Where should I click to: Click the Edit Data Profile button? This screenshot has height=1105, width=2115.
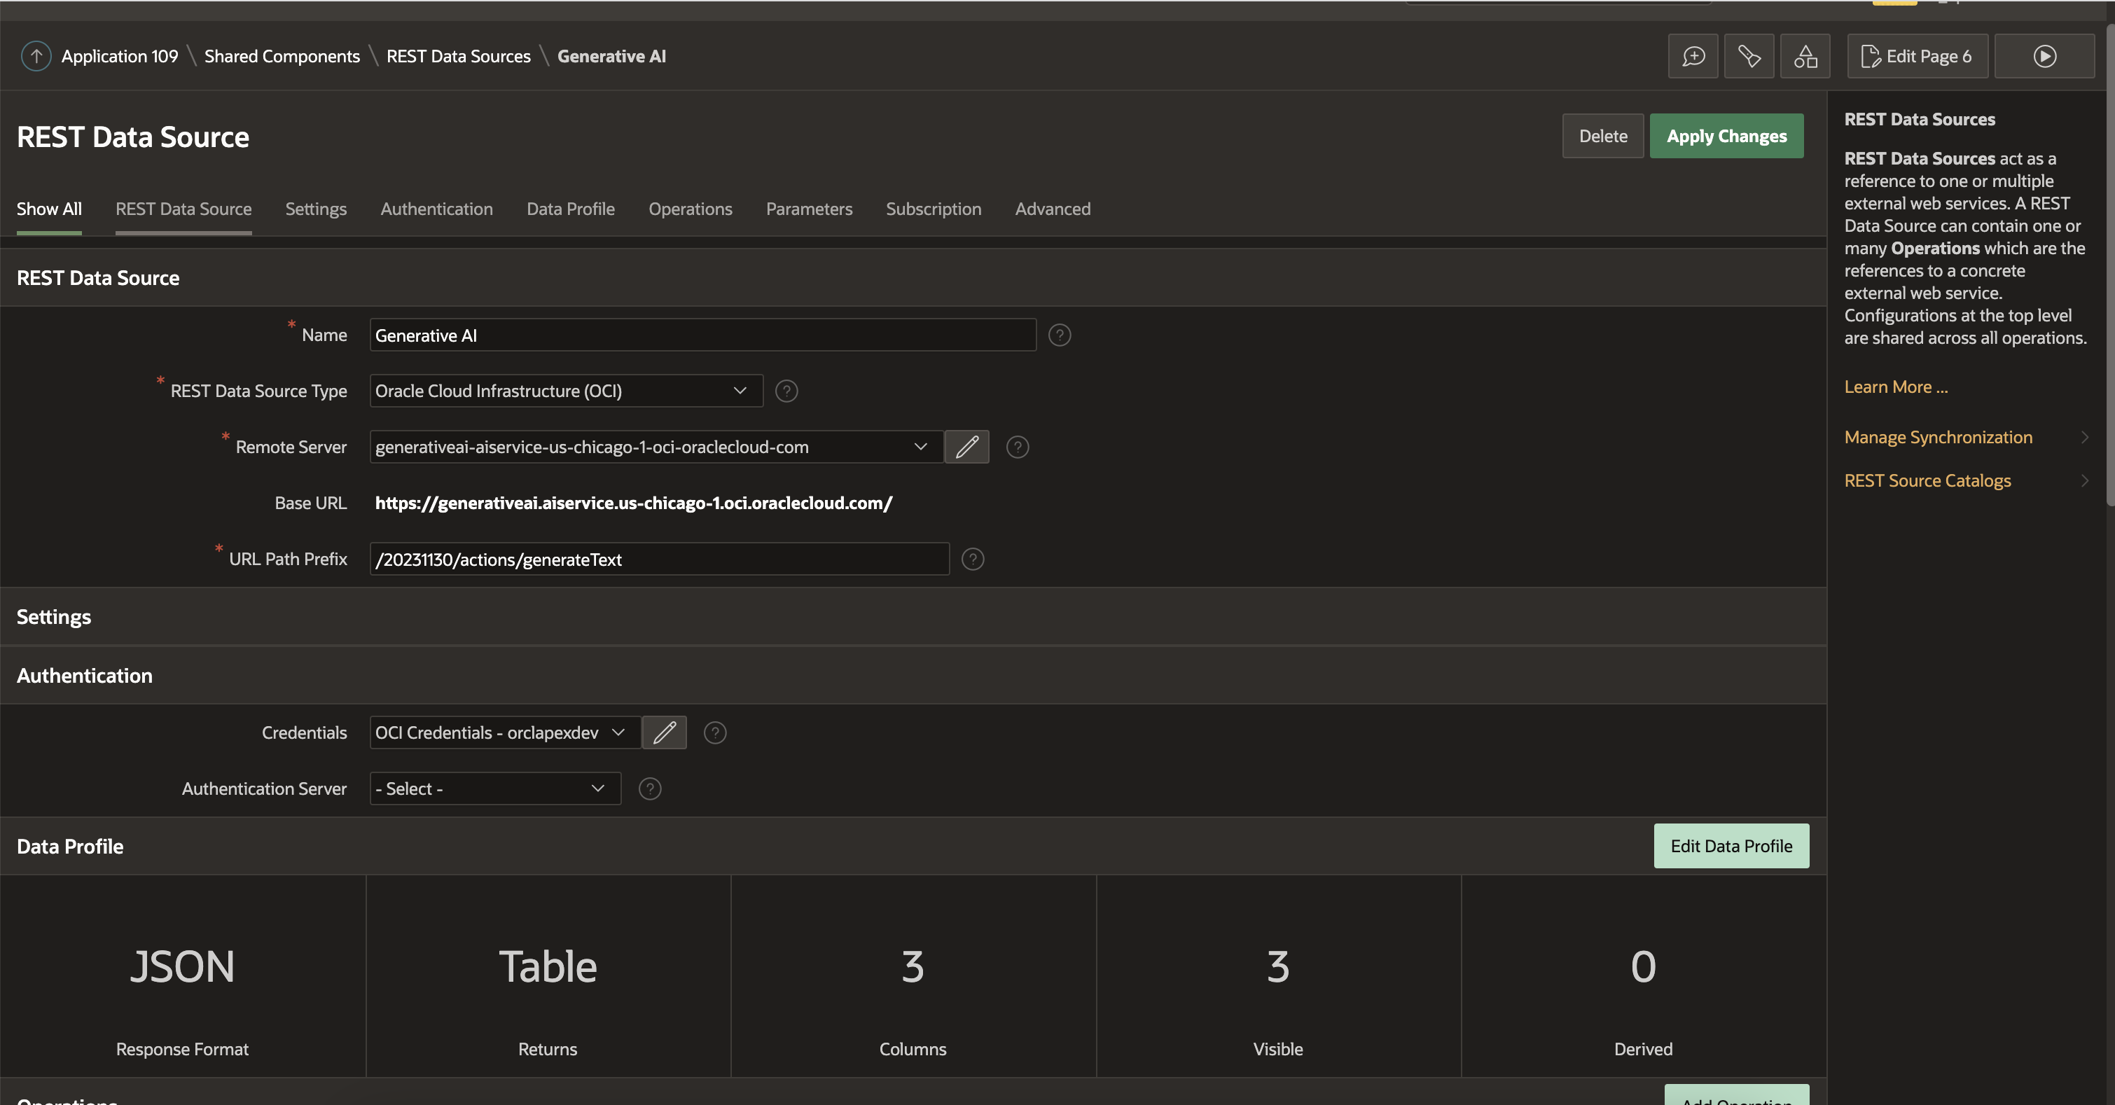[1731, 846]
